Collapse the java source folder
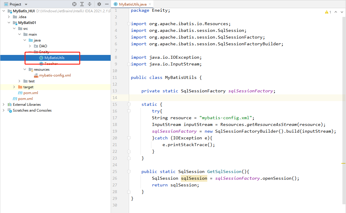Image resolution: width=346 pixels, height=213 pixels. tap(25, 40)
